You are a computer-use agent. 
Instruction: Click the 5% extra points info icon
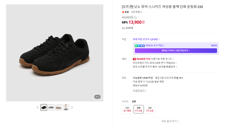coord(164,46)
